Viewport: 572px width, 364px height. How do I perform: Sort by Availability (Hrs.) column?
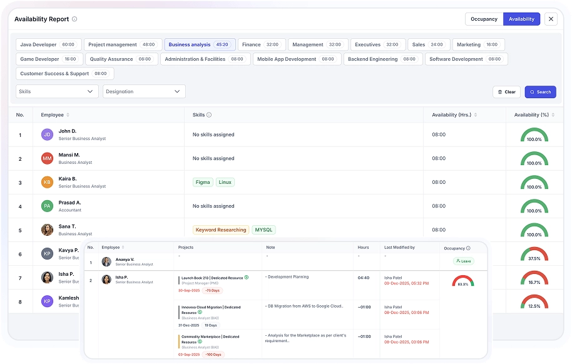(476, 115)
